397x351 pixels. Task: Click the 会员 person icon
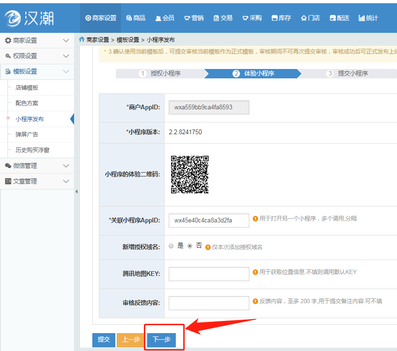pos(158,18)
